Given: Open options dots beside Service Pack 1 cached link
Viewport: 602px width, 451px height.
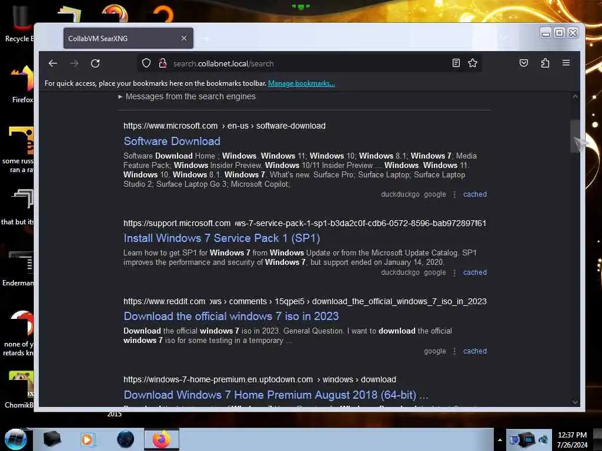Looking at the screenshot, I should pos(454,272).
